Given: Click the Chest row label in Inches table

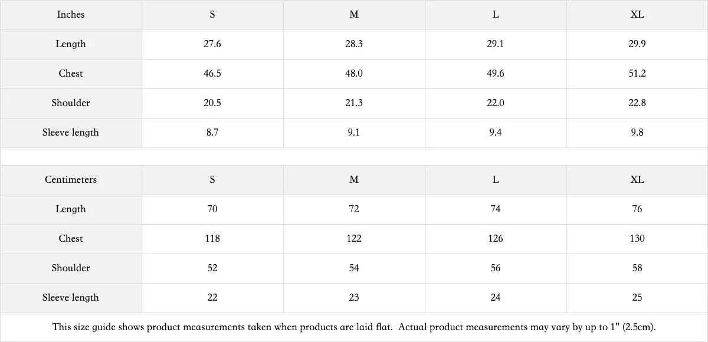Looking at the screenshot, I should [x=71, y=74].
